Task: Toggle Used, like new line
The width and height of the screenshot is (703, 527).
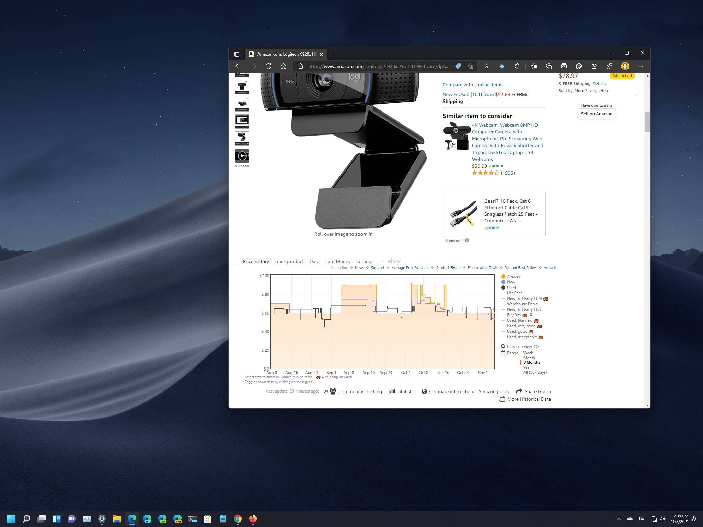Action: [520, 320]
